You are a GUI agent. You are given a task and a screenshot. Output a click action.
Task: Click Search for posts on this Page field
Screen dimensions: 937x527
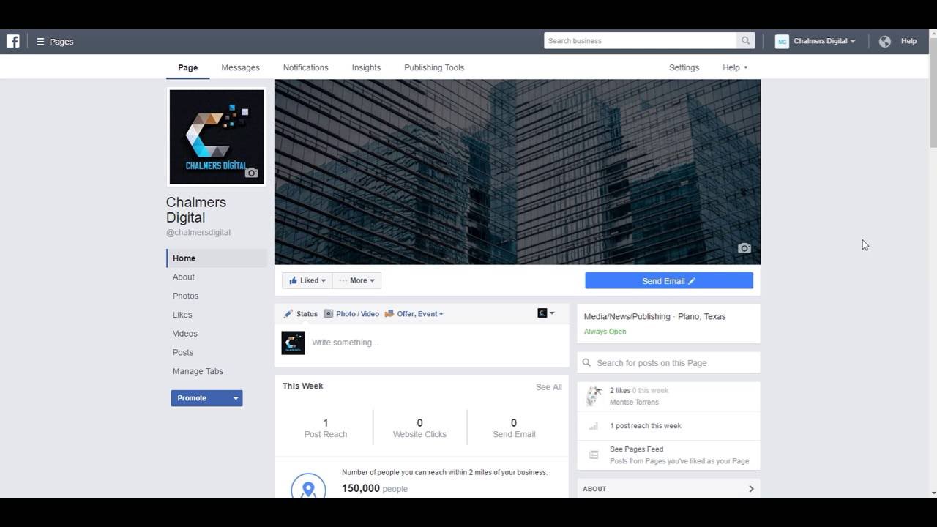point(668,363)
